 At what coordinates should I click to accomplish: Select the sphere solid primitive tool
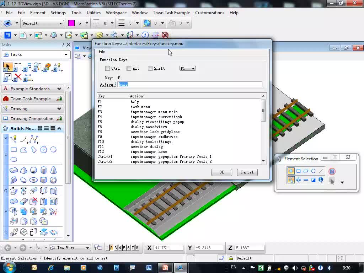[x=34, y=170]
